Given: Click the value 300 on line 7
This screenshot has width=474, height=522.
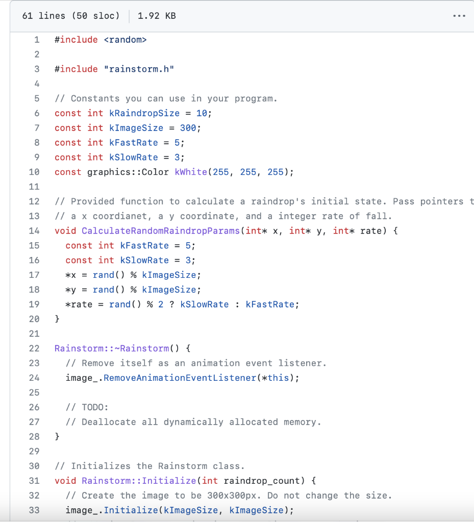Looking at the screenshot, I should point(188,128).
